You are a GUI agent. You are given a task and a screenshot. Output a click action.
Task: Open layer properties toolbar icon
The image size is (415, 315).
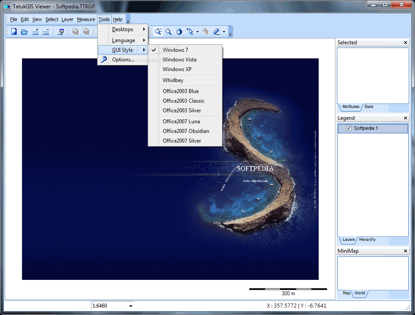(61, 32)
